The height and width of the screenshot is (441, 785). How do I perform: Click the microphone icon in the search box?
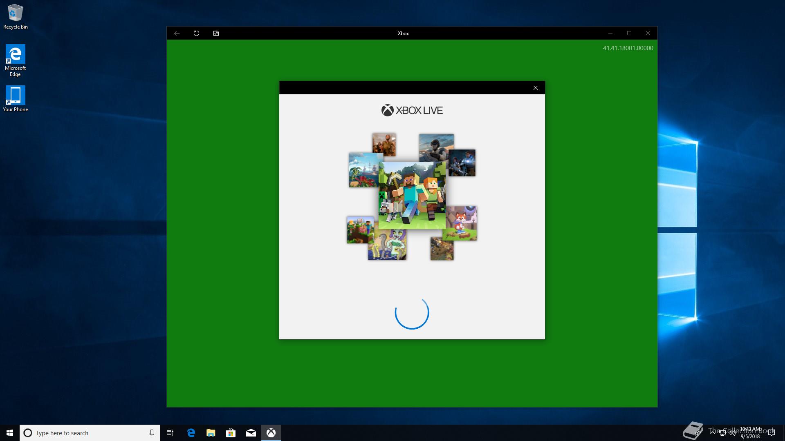152,433
